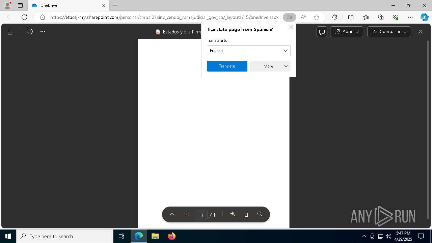Open the more options ellipsis in viewer toolbar
Viewport: 432px width, 243px height.
(43, 32)
